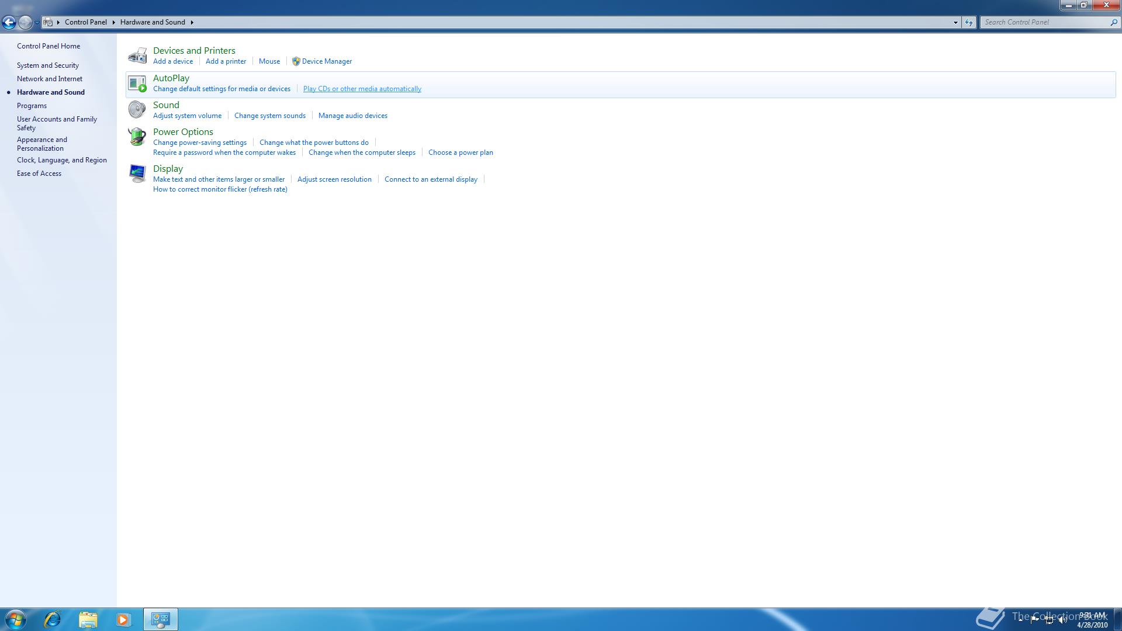This screenshot has width=1122, height=631.
Task: Click Make text and other items larger
Action: (x=219, y=179)
